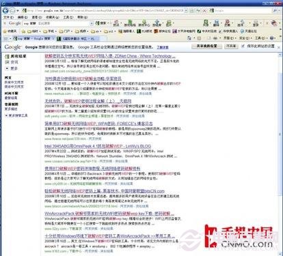Click the Favorites star icon on the favorites bar

5,31
